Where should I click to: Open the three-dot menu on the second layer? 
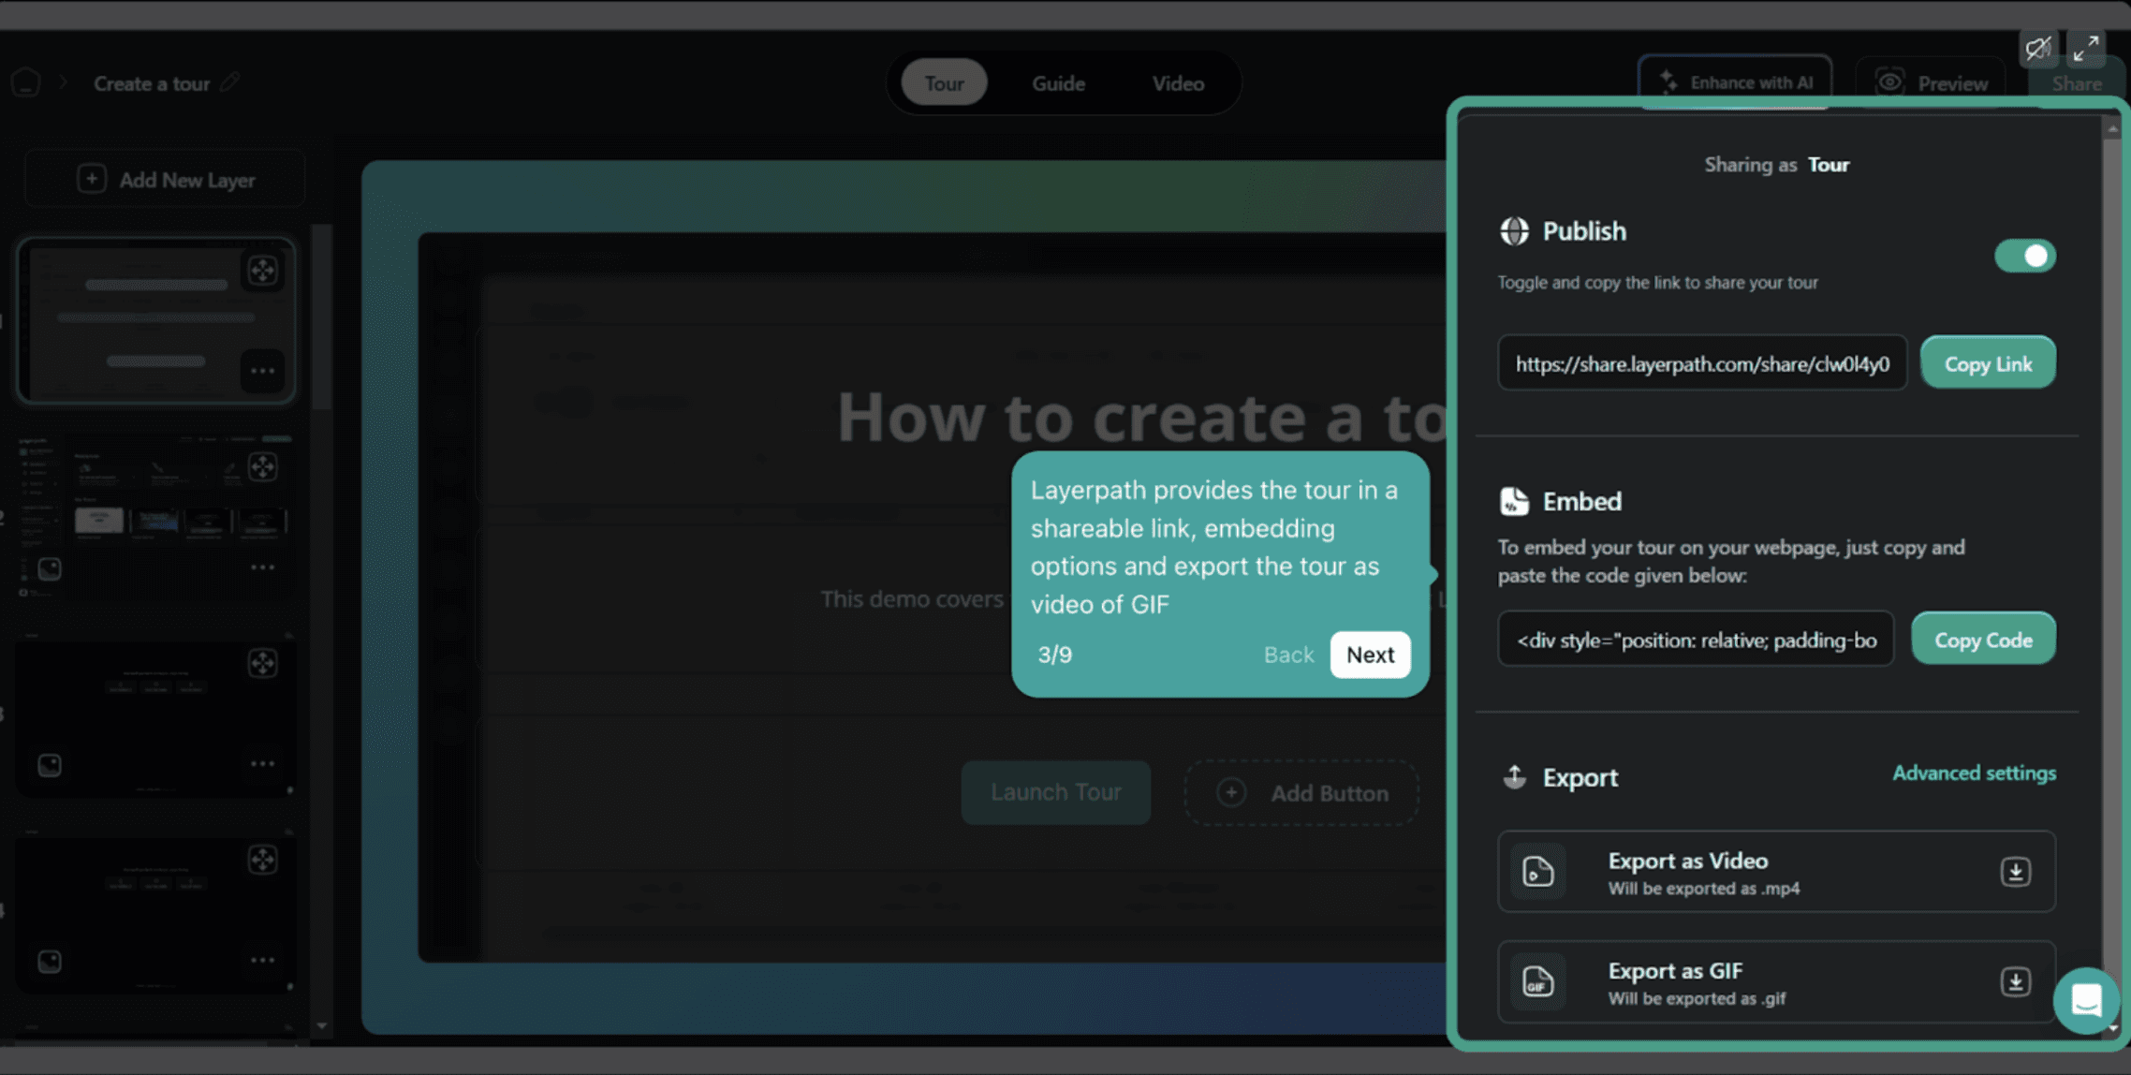[x=262, y=567]
